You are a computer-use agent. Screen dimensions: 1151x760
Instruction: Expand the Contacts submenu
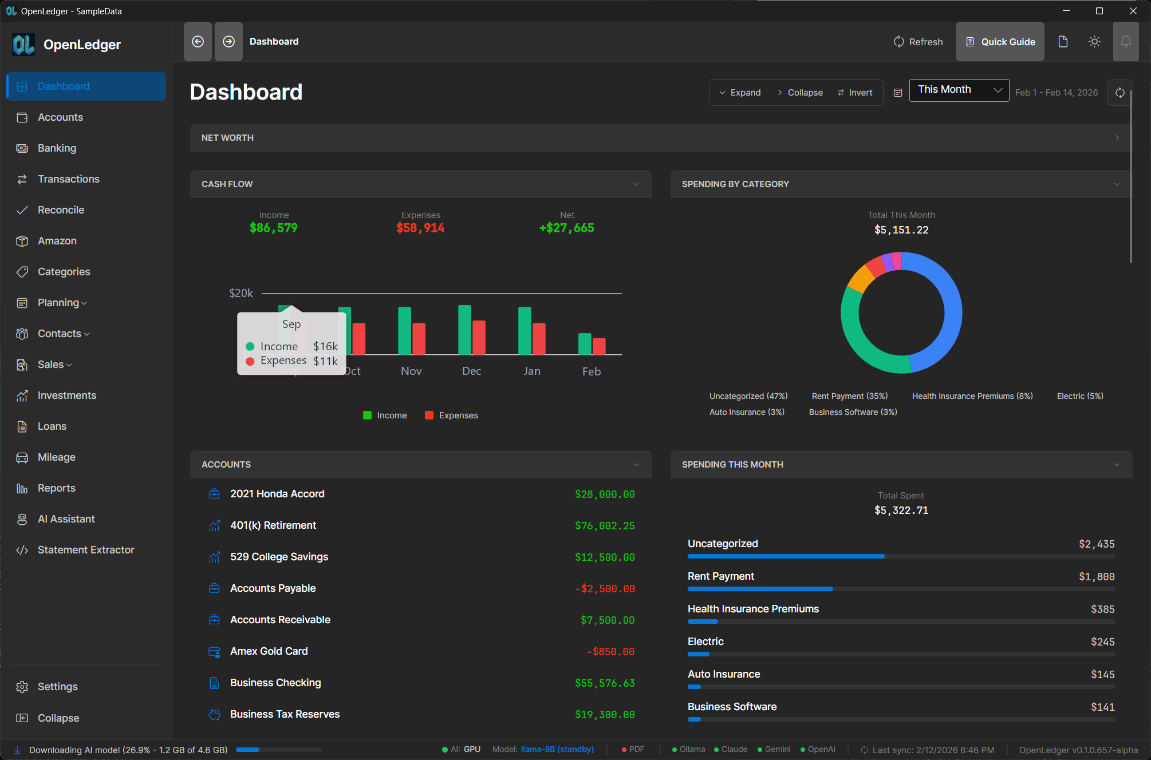coord(59,333)
